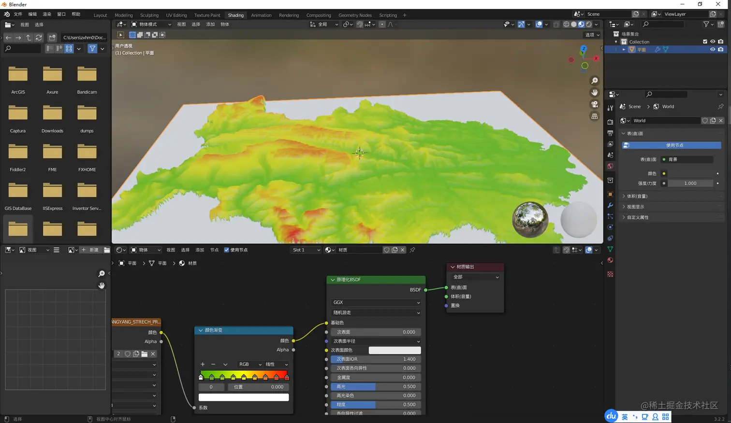The width and height of the screenshot is (731, 423).
Task: Switch to Geometry Nodes workspace tab
Action: coord(355,15)
